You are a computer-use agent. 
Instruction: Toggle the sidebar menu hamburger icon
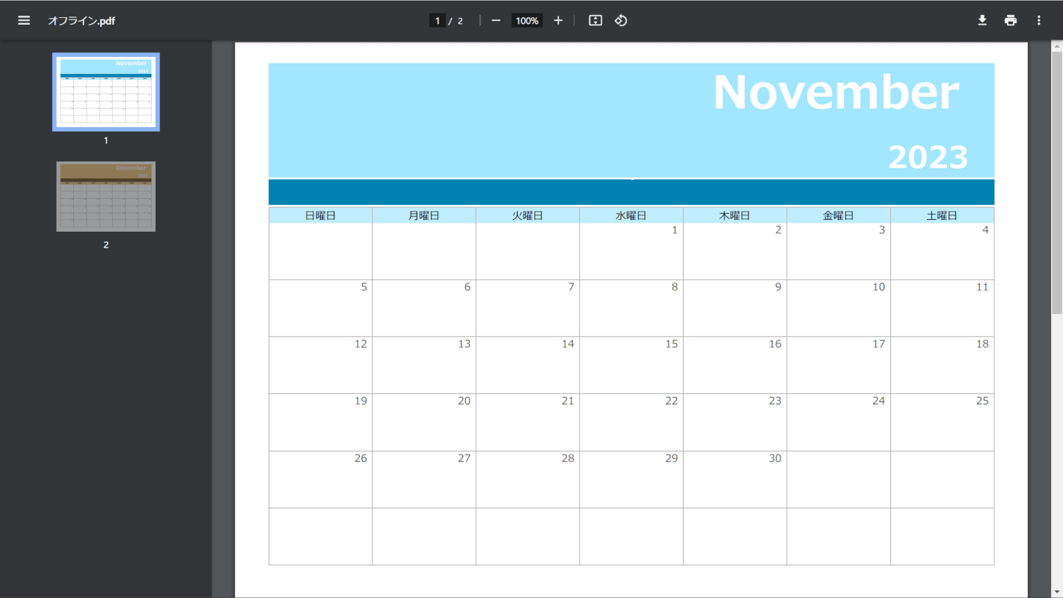tap(24, 20)
